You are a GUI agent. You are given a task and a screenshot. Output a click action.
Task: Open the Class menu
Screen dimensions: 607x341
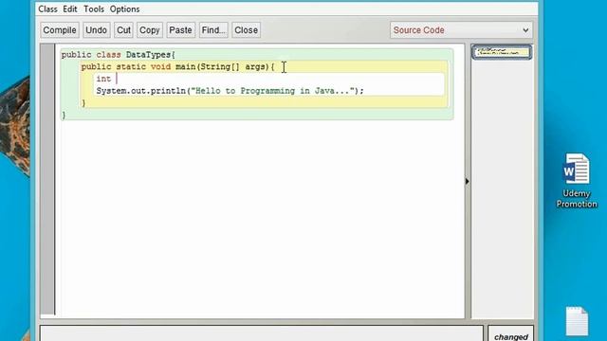[47, 9]
